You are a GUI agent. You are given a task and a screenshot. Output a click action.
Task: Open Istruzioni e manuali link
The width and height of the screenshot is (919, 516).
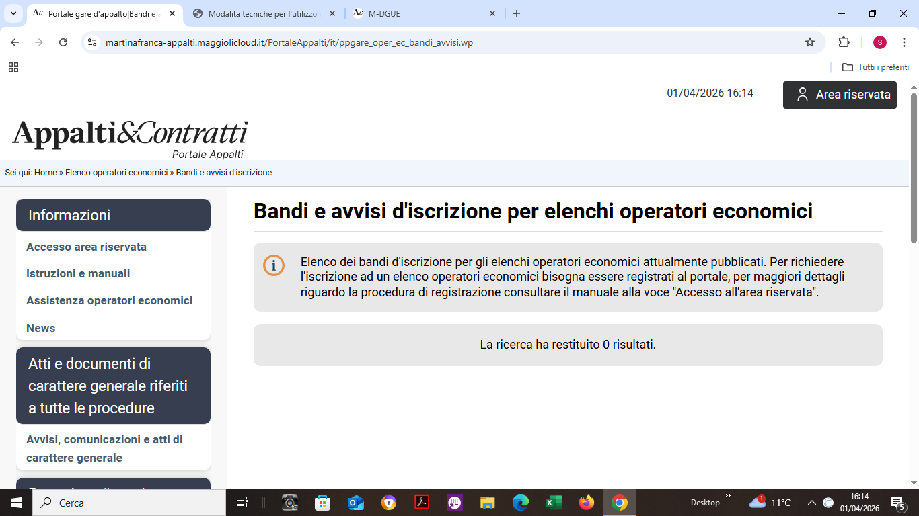78,273
